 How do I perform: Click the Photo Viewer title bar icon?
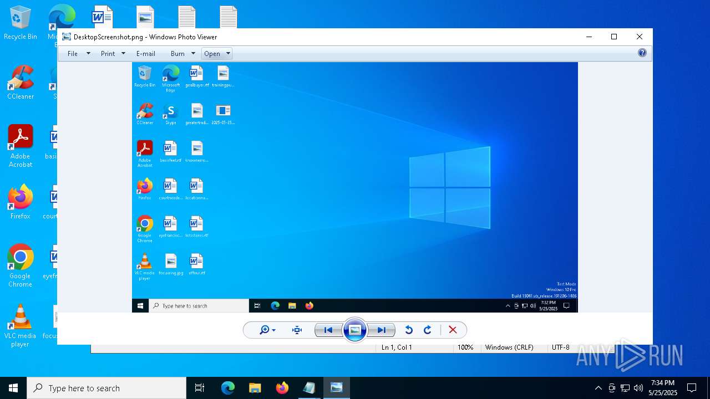coord(67,37)
